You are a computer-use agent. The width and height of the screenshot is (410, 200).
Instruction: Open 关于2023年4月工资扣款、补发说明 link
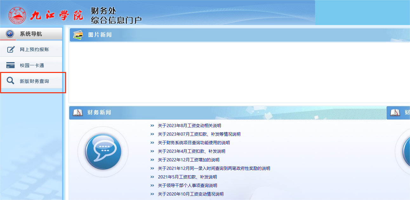[191, 151]
